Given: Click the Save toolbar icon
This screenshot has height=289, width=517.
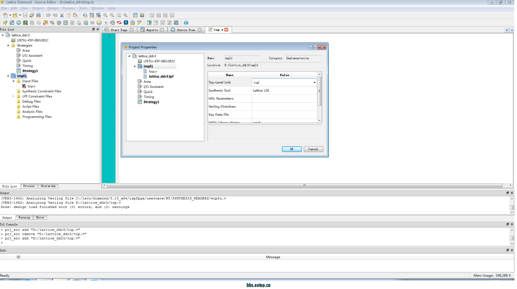Looking at the screenshot, I should coord(25,15).
